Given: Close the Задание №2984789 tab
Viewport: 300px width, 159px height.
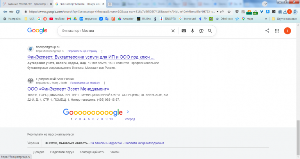Looking at the screenshot, I should pos(51,4).
